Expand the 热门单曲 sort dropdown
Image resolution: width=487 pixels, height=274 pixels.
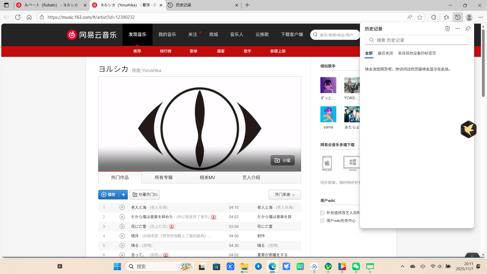pos(285,195)
